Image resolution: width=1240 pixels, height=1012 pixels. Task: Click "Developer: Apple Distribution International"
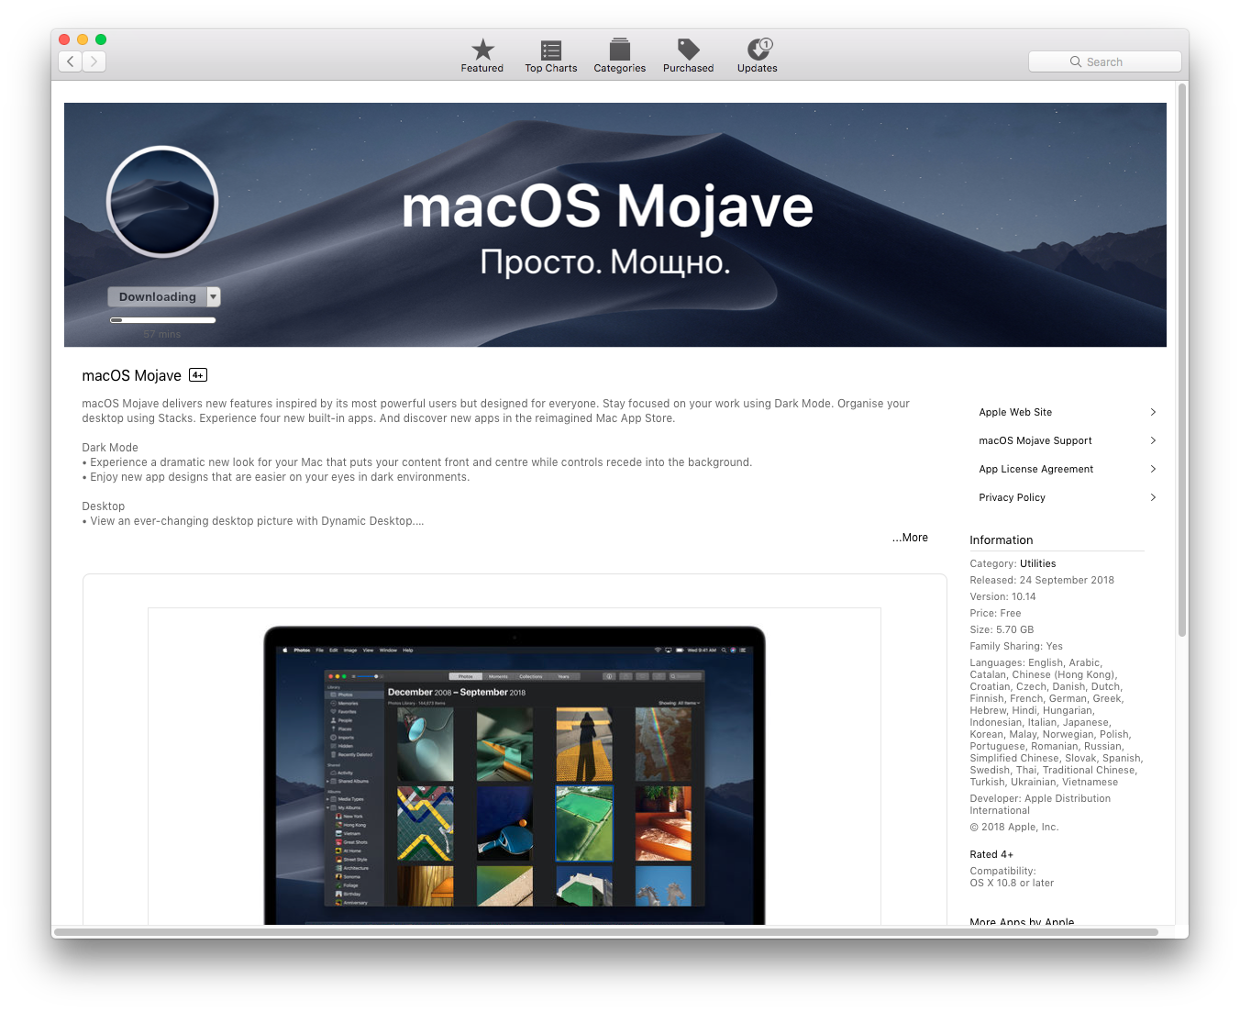[x=1040, y=805]
